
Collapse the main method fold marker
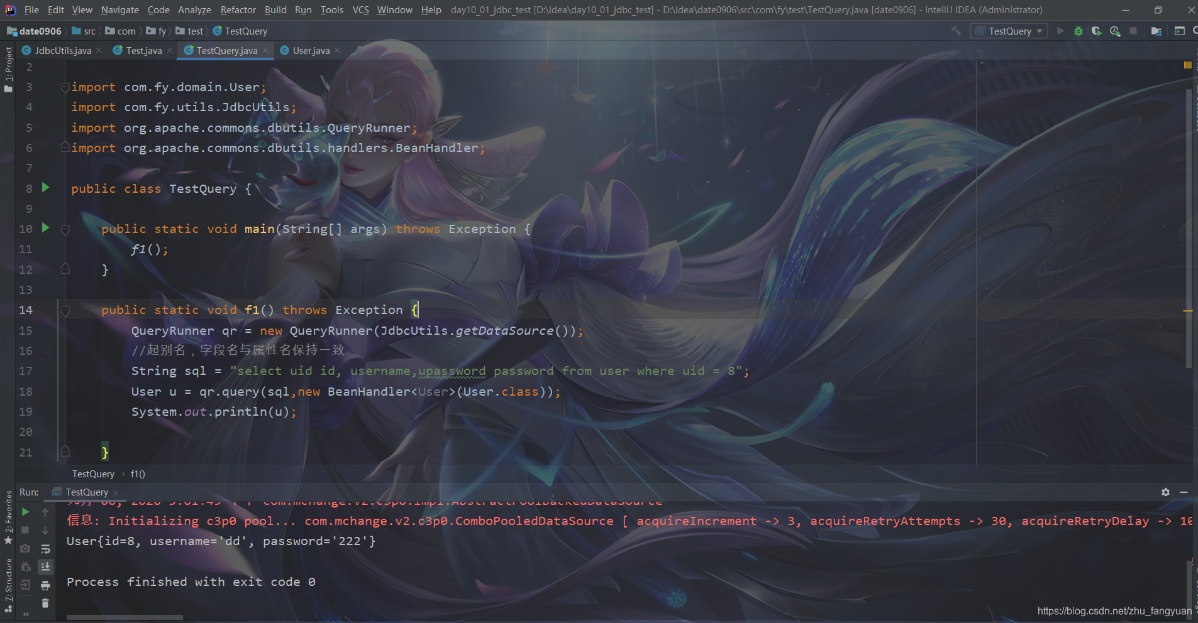pyautogui.click(x=65, y=230)
